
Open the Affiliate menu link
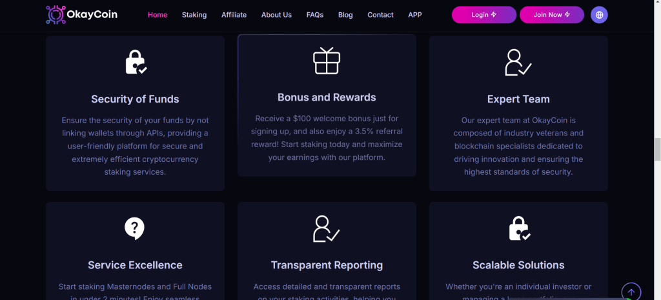tap(234, 15)
